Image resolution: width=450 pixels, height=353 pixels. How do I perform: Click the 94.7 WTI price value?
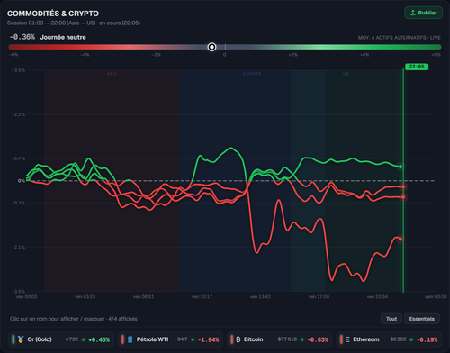182,339
